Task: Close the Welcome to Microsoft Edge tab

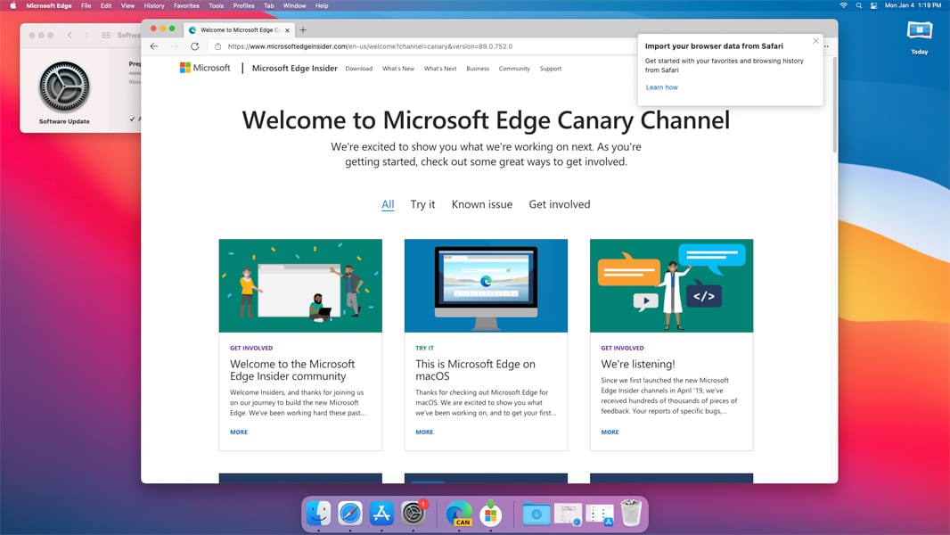Action: tap(287, 29)
